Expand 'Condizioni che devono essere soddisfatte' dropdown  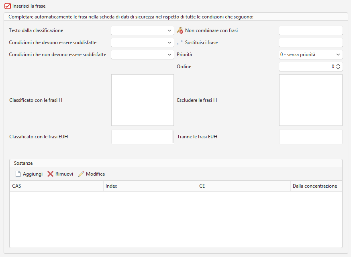[143, 42]
